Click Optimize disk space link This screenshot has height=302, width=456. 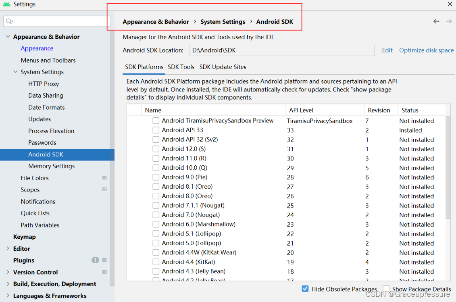tap(426, 50)
